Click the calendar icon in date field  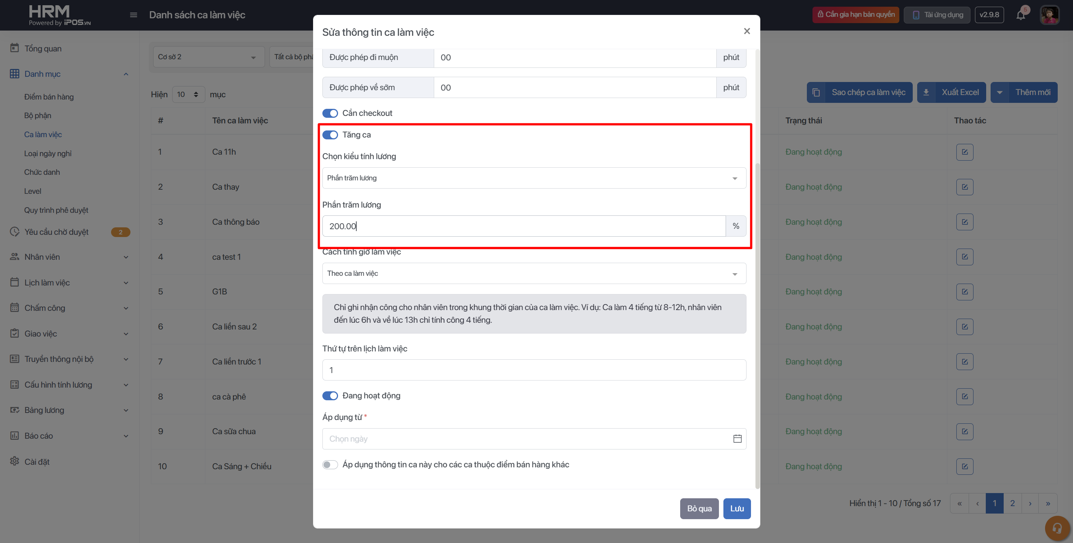[737, 439]
